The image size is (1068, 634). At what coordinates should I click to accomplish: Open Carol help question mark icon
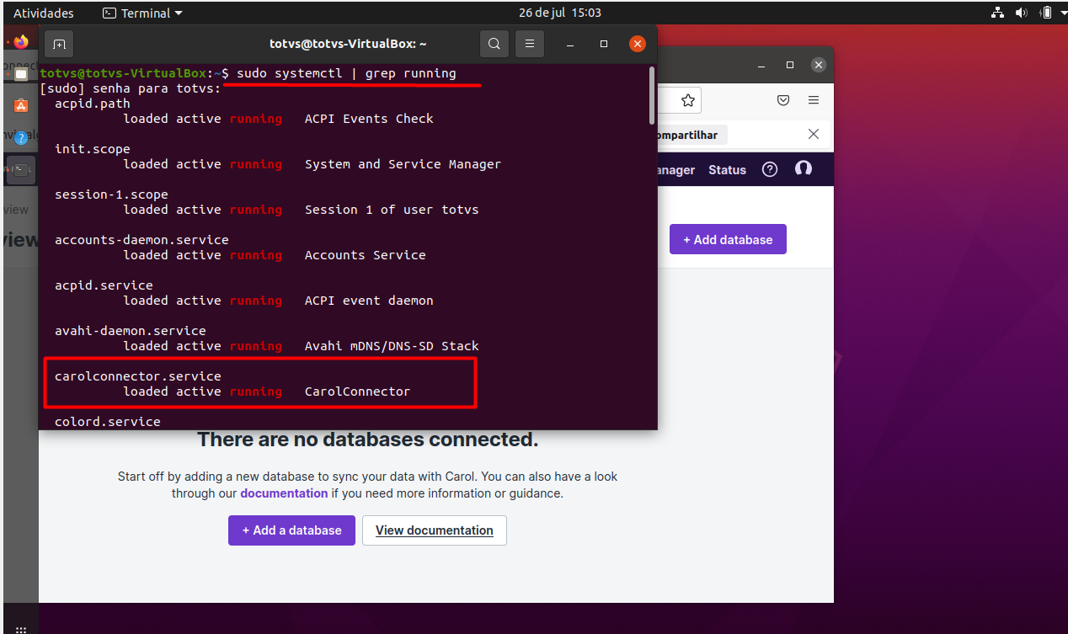point(770,169)
